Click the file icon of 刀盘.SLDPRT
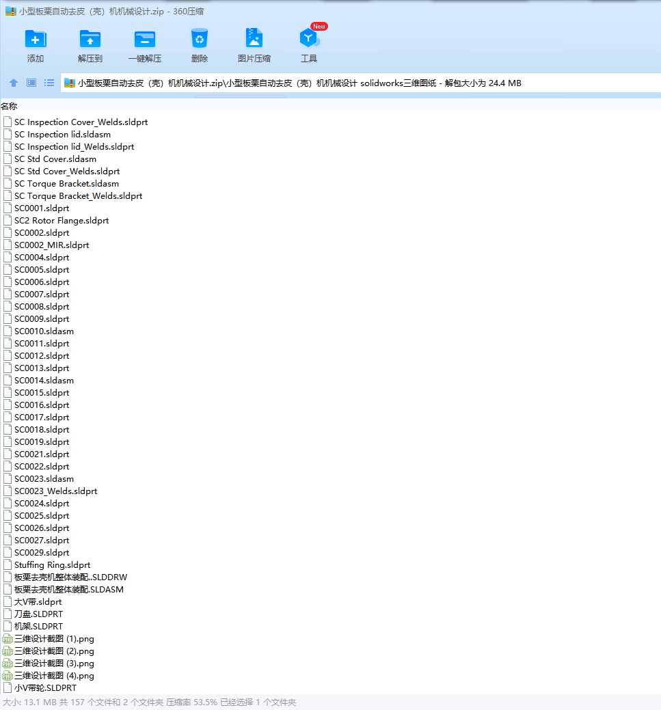 click(x=8, y=614)
